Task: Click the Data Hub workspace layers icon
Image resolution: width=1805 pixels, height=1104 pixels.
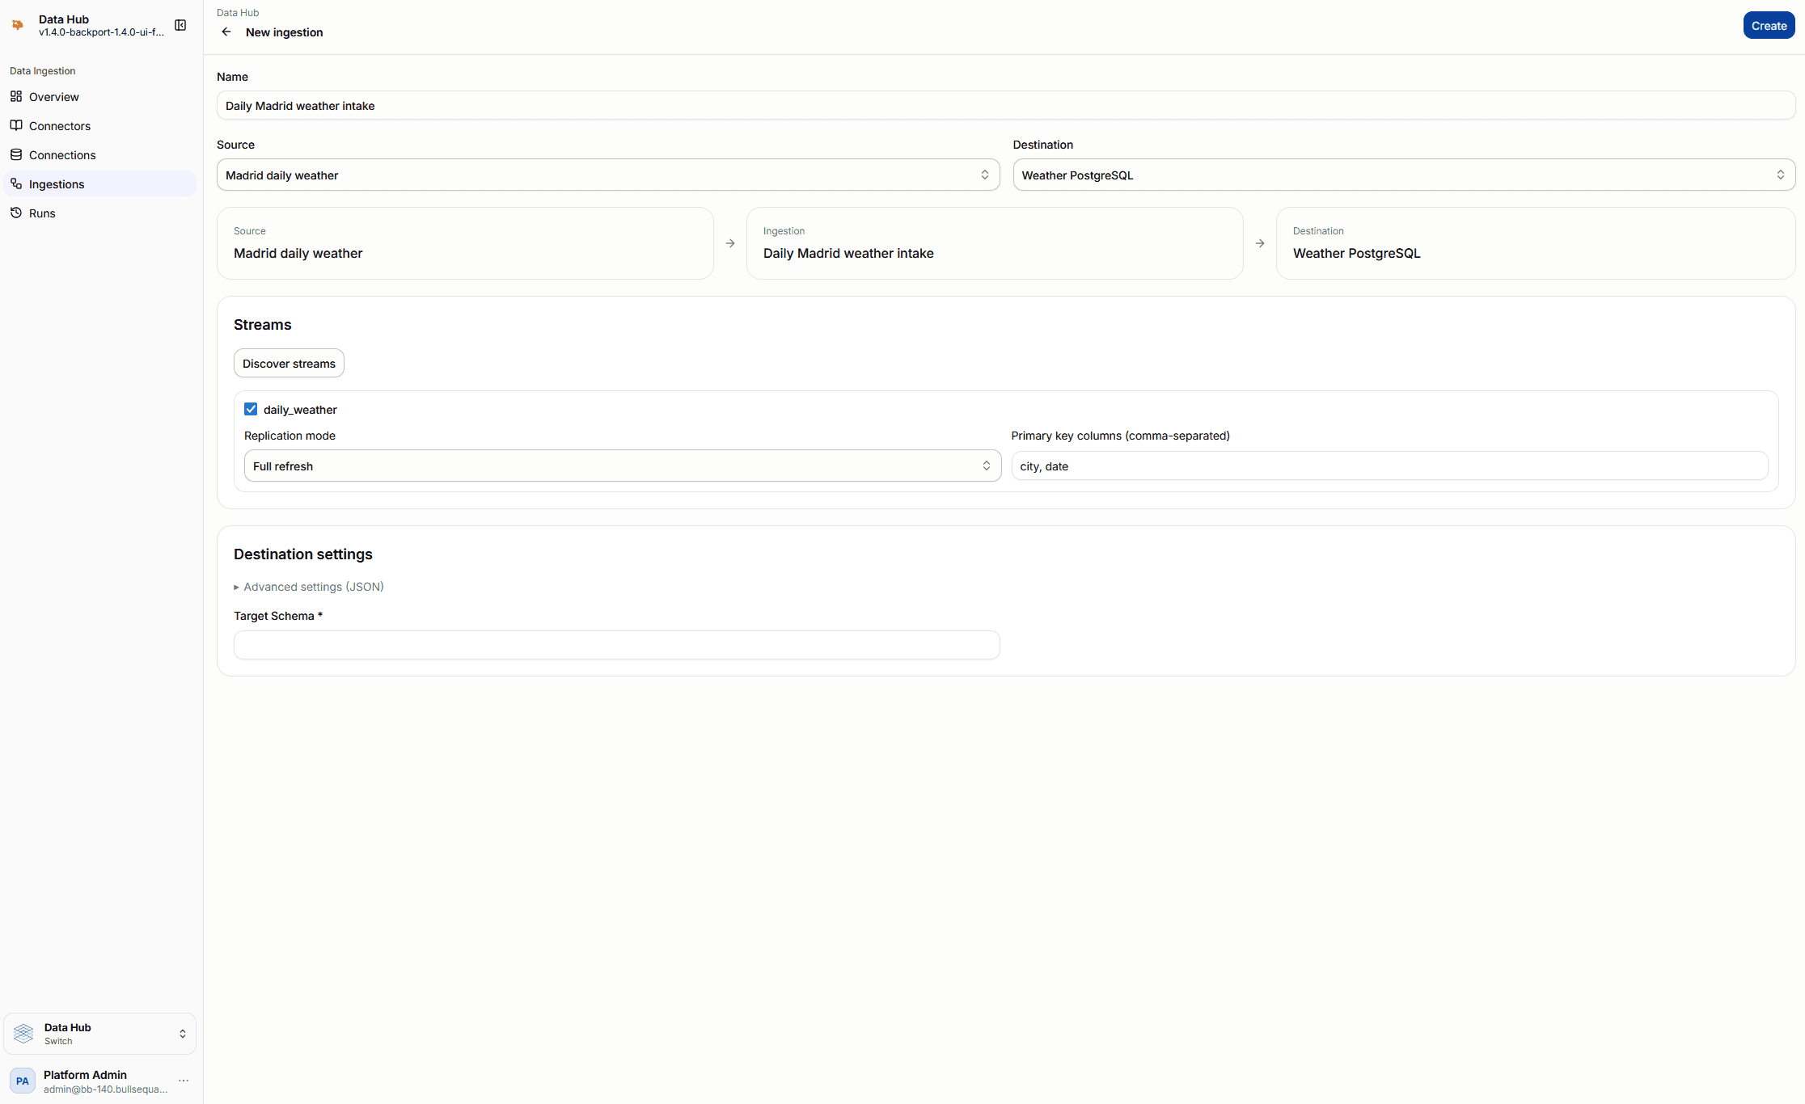Action: [23, 1033]
